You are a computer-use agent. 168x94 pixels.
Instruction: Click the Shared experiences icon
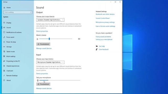click(4, 66)
